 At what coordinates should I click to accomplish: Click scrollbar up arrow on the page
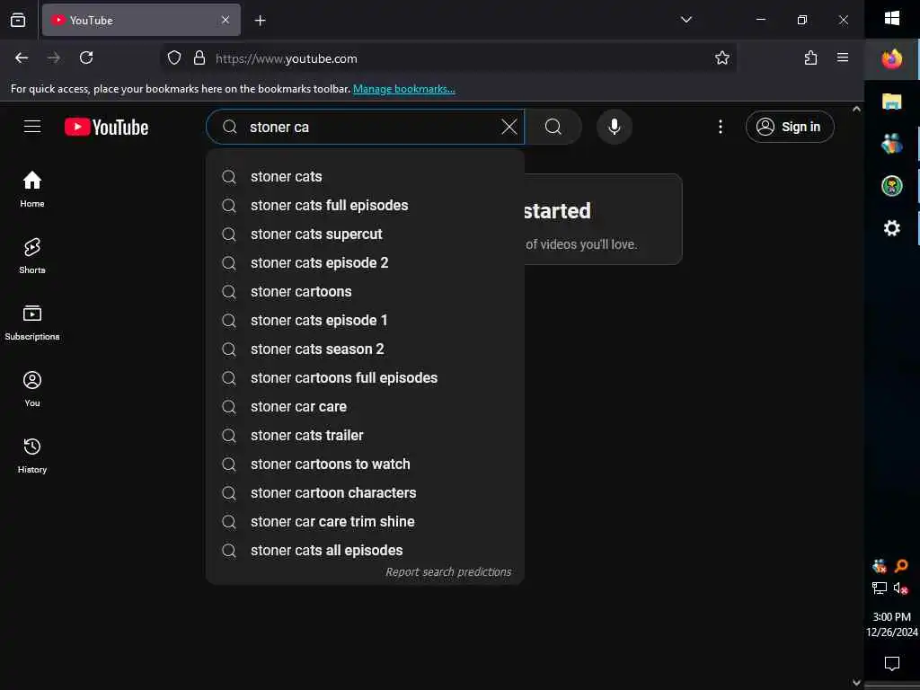[x=856, y=109]
